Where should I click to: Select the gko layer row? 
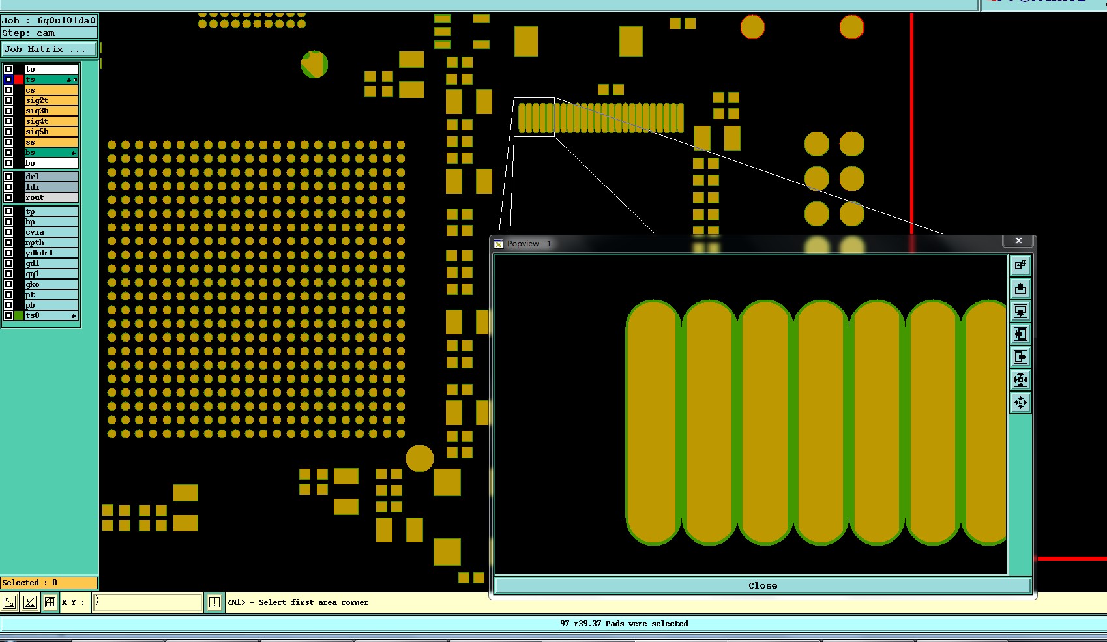click(51, 284)
